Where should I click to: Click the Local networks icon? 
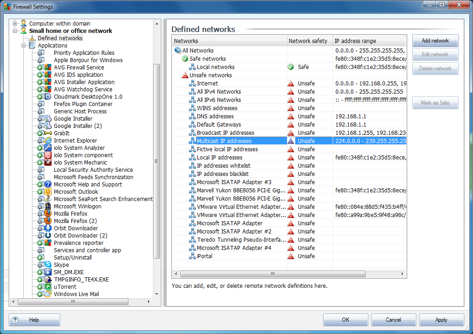tap(192, 67)
